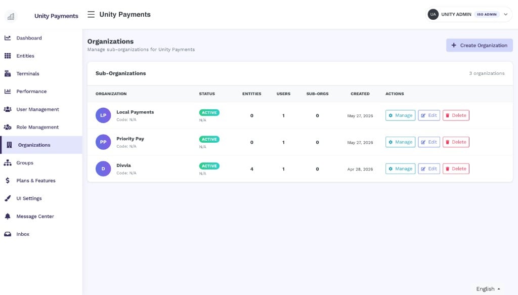Select Organizations in the sidebar
Image resolution: width=518 pixels, height=295 pixels.
(41, 145)
